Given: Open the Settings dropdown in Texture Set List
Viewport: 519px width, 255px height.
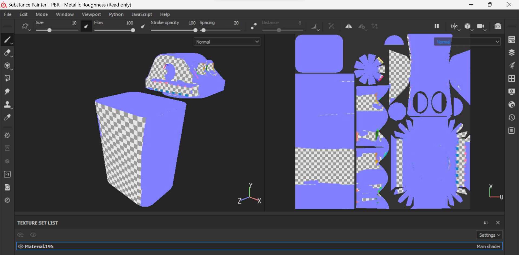Looking at the screenshot, I should coord(489,235).
